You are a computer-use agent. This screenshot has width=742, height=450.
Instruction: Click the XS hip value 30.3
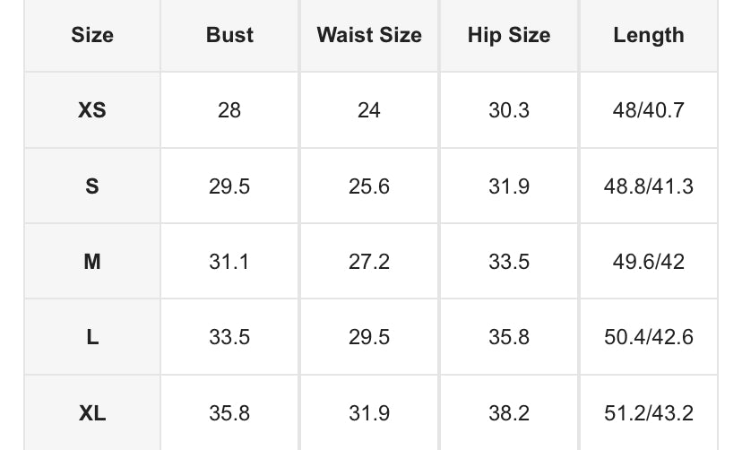pos(509,110)
